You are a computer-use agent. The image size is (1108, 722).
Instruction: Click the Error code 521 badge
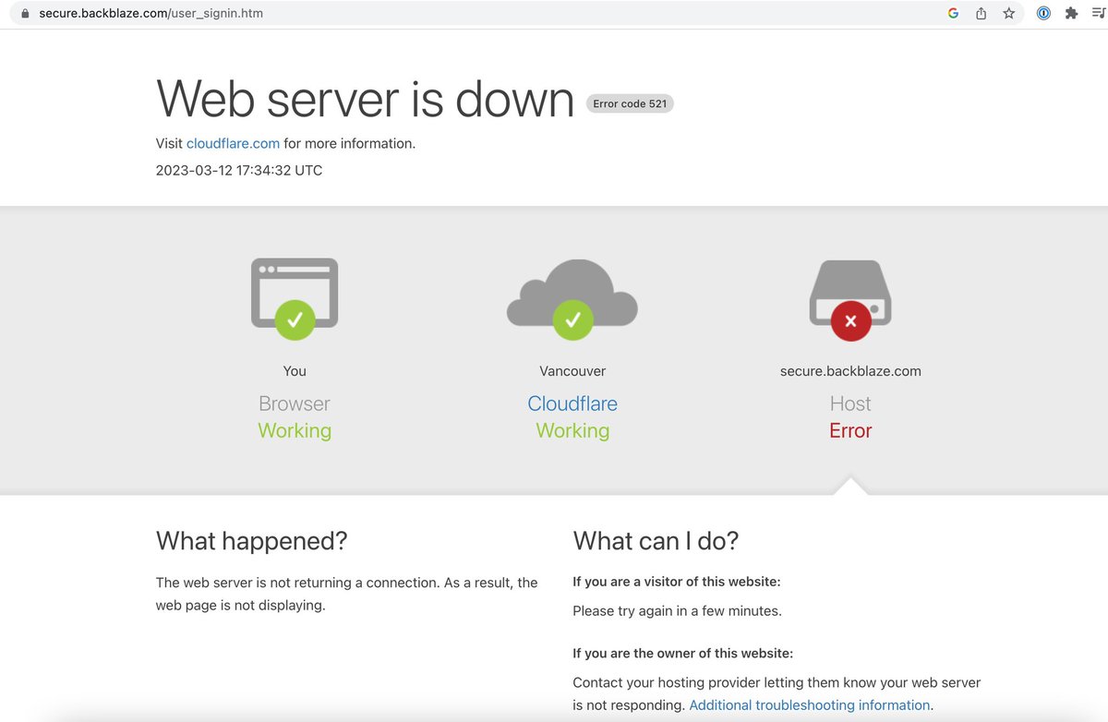coord(630,103)
